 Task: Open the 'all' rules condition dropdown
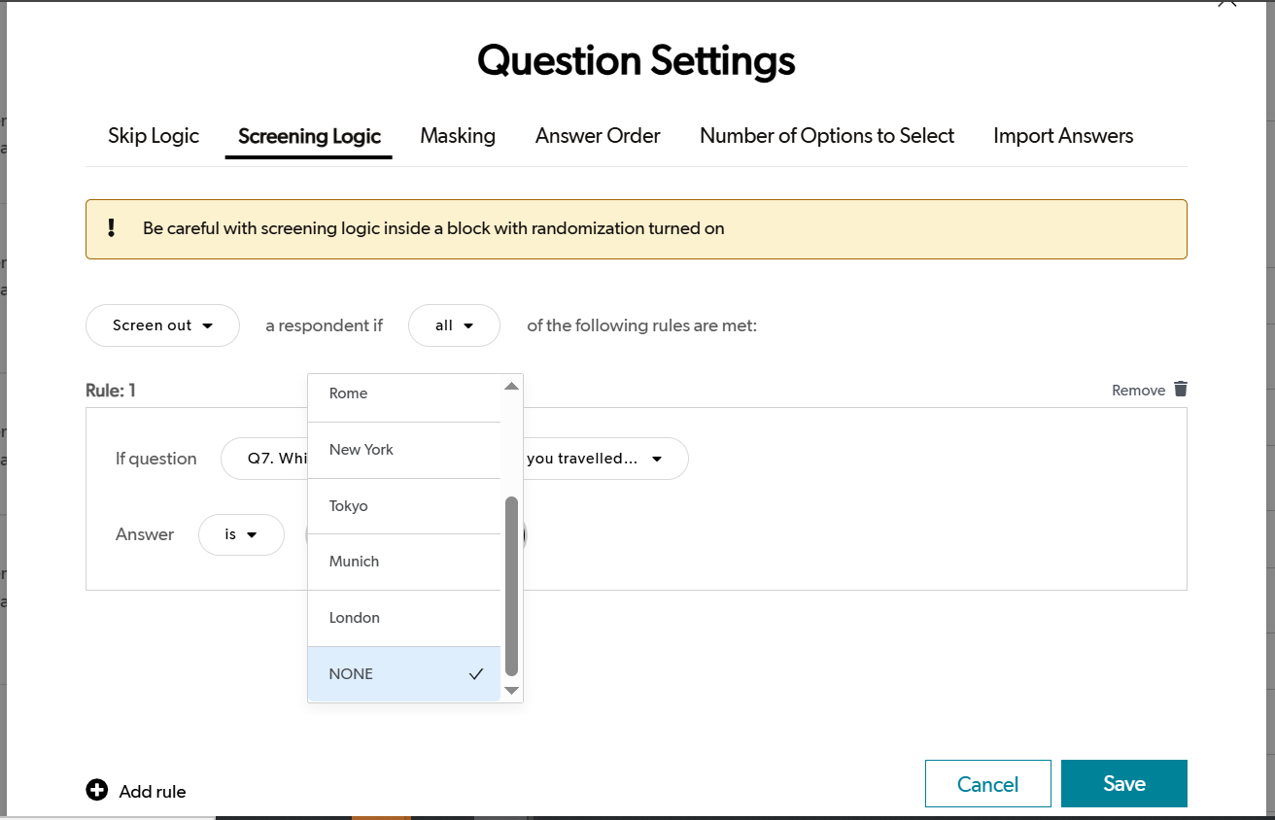pos(454,325)
